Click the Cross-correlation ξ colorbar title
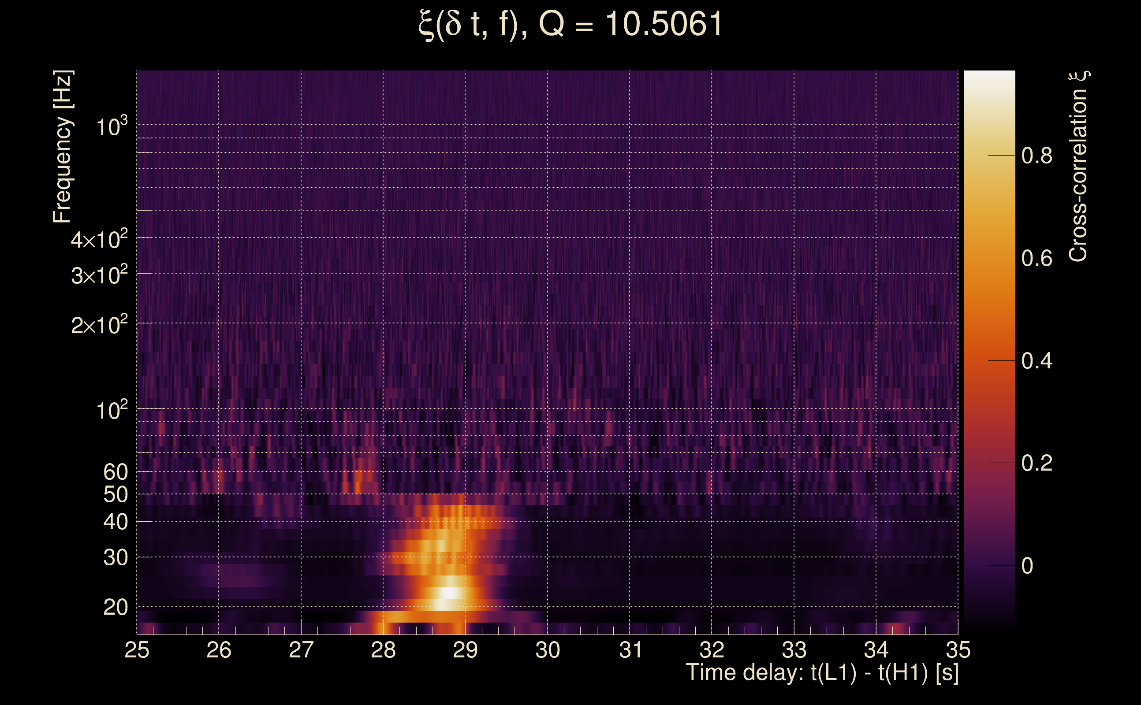 click(1078, 167)
